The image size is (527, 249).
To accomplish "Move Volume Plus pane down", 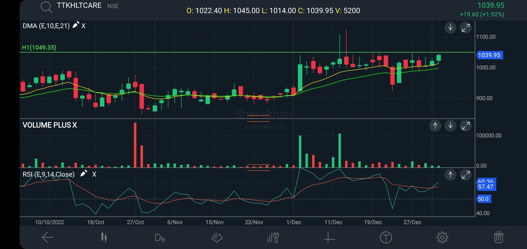I will point(451,125).
